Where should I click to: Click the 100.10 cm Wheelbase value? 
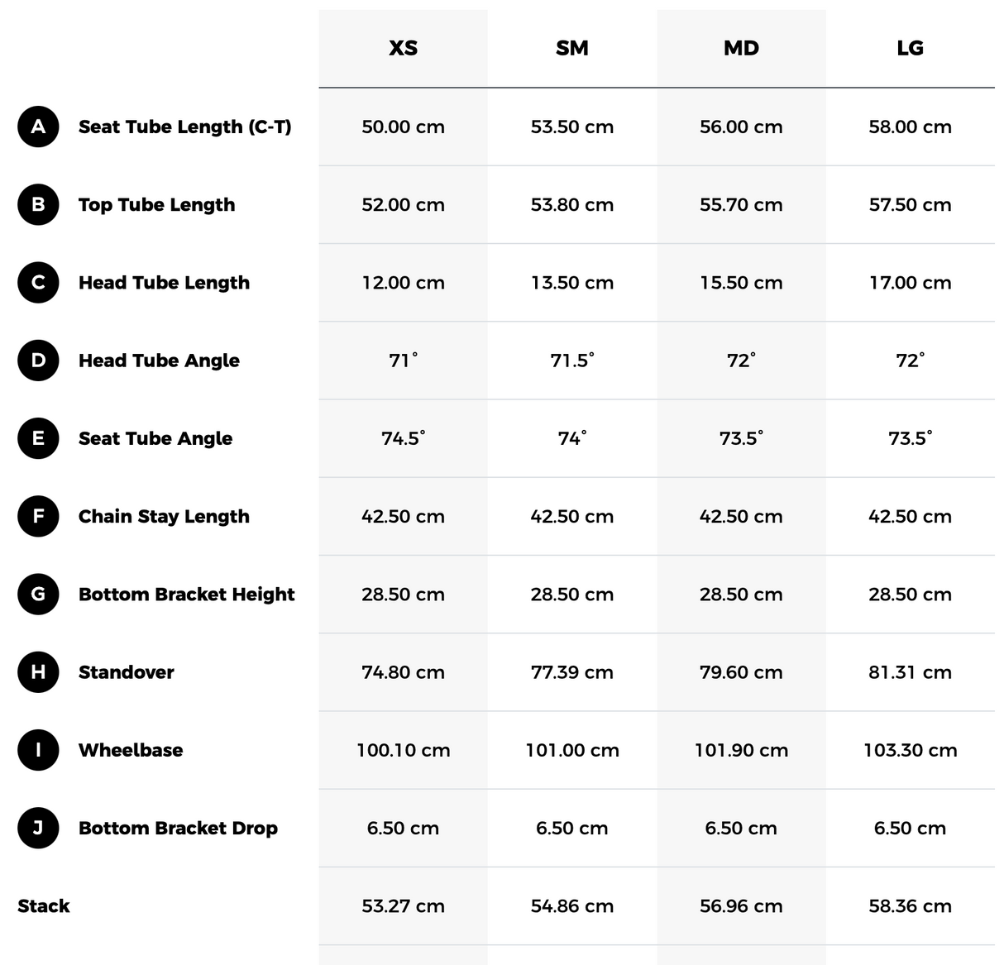pyautogui.click(x=403, y=750)
